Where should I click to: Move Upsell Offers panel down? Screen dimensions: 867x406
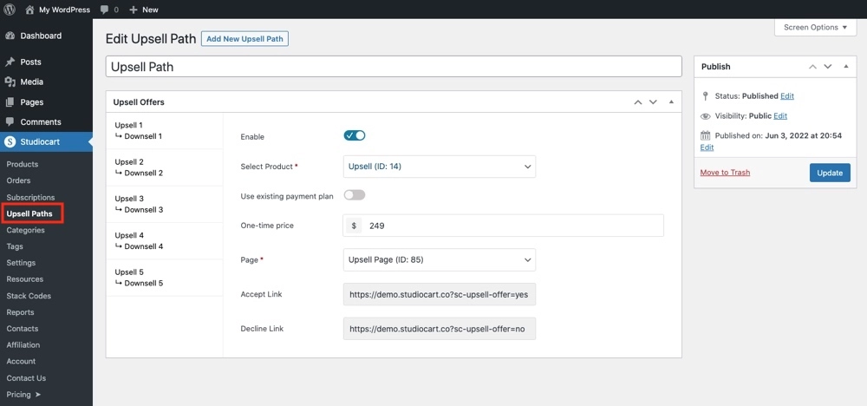(653, 102)
